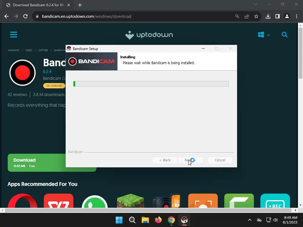Click the Bandicam install progress bar
The width and height of the screenshot is (303, 227).
(x=151, y=84)
